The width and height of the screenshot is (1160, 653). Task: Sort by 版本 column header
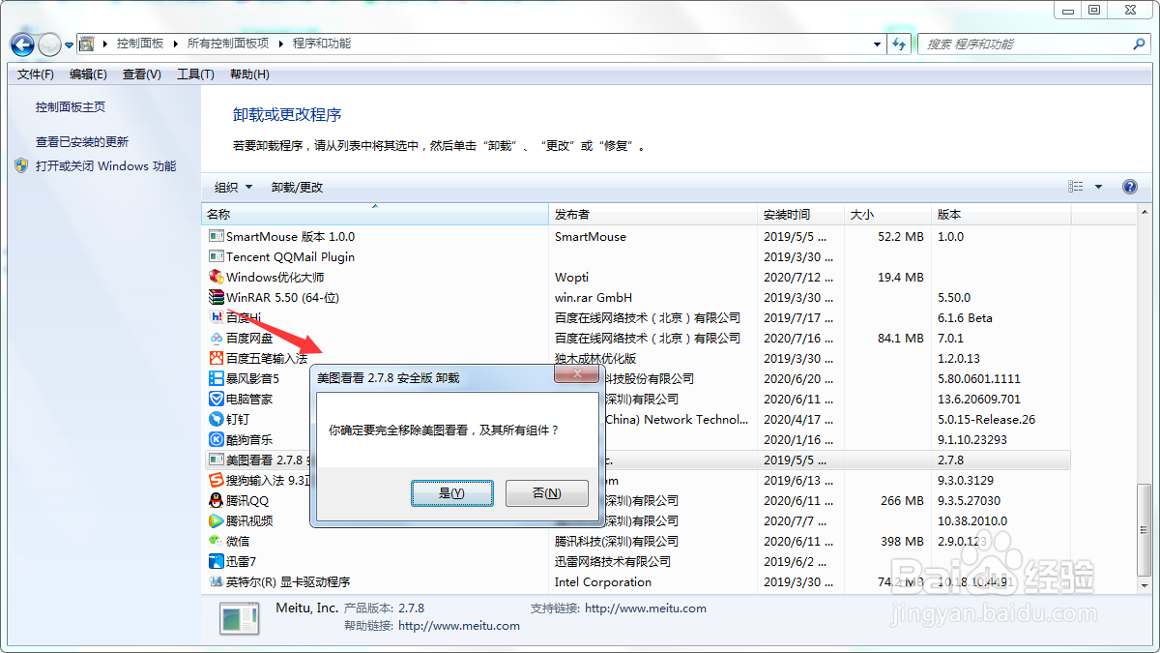tap(1001, 215)
